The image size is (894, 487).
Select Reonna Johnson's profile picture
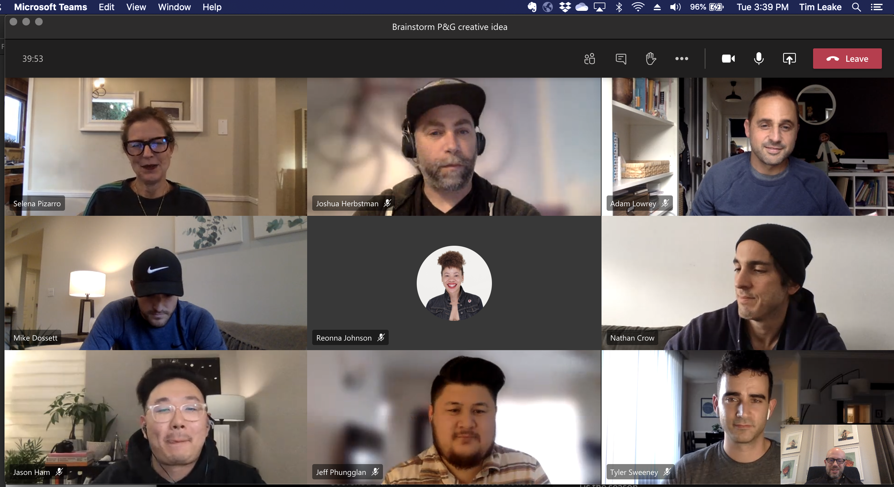click(x=454, y=283)
